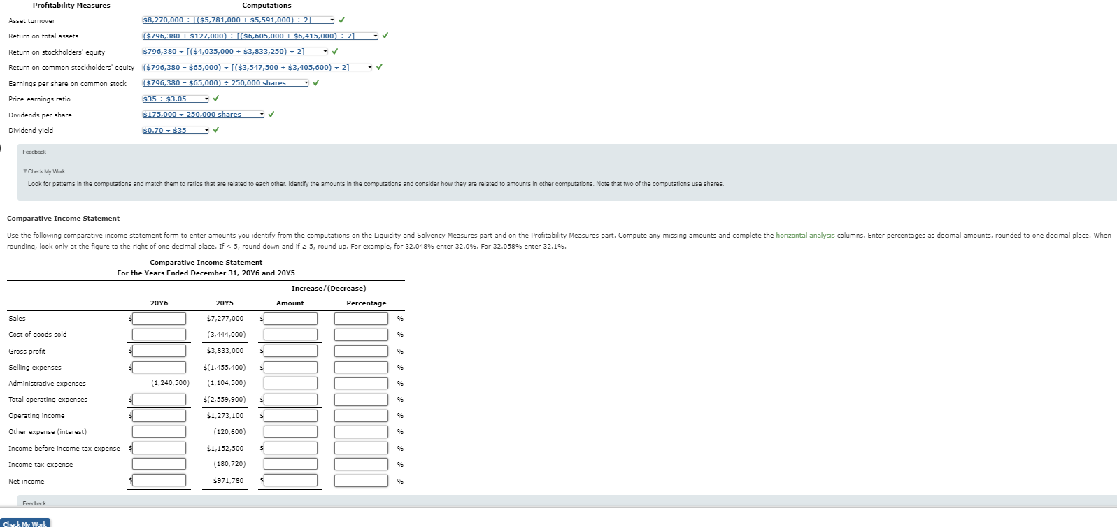Click the horizontal analysis link
Image resolution: width=1117 pixels, height=527 pixels.
805,236
